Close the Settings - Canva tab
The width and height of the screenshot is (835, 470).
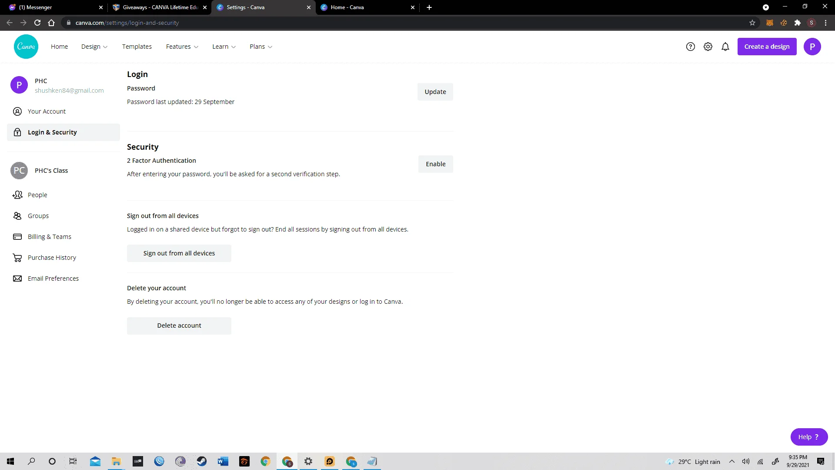pyautogui.click(x=309, y=7)
